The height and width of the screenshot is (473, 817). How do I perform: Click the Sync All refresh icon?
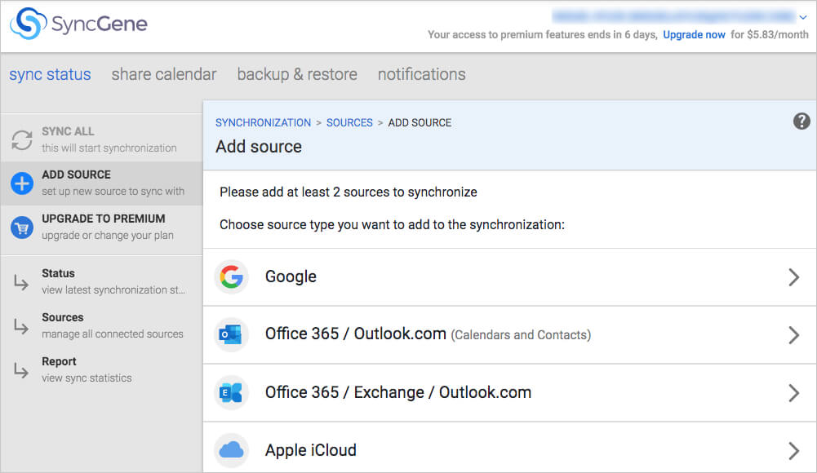22,139
